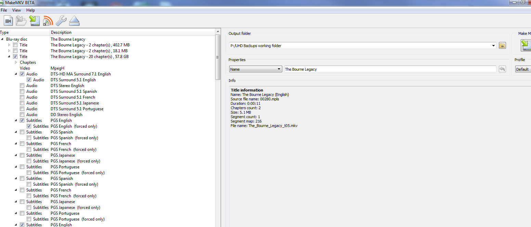This screenshot has height=227, width=531.
Task: Click the orange Stream toolbar icon
Action: click(48, 21)
